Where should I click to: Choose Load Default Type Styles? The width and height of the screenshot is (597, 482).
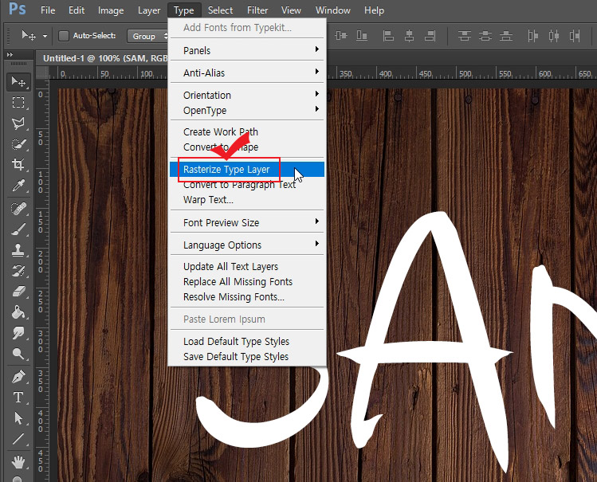tap(247, 342)
